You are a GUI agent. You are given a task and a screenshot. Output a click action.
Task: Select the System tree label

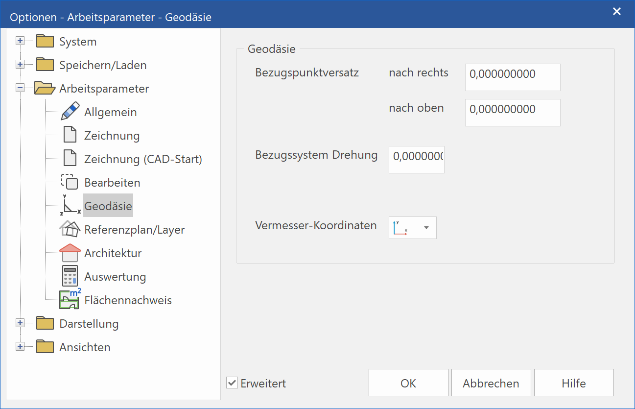point(78,42)
